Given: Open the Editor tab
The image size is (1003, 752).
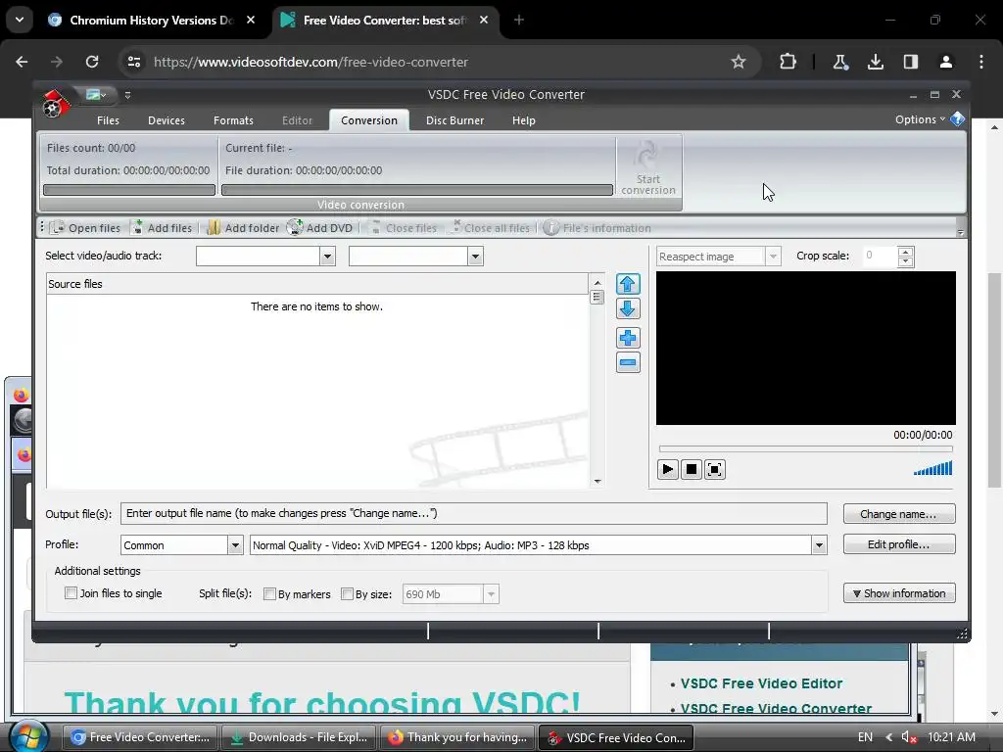Looking at the screenshot, I should pyautogui.click(x=297, y=120).
